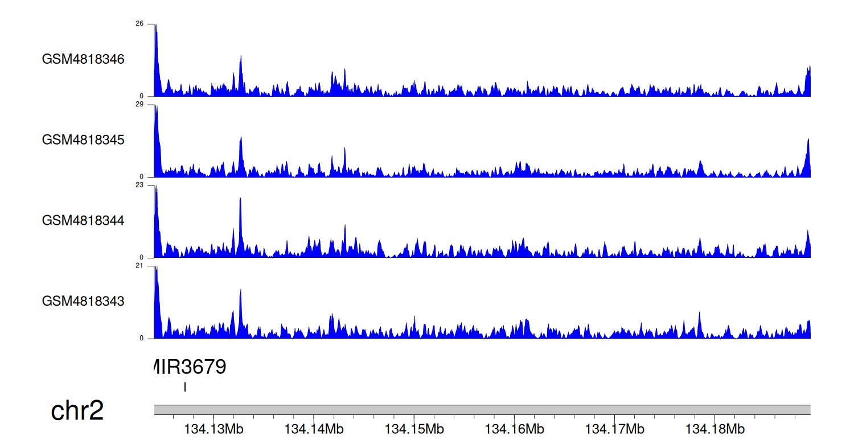The width and height of the screenshot is (854, 444).
Task: Select the 134.15Mb coordinate label
Action: (x=414, y=429)
